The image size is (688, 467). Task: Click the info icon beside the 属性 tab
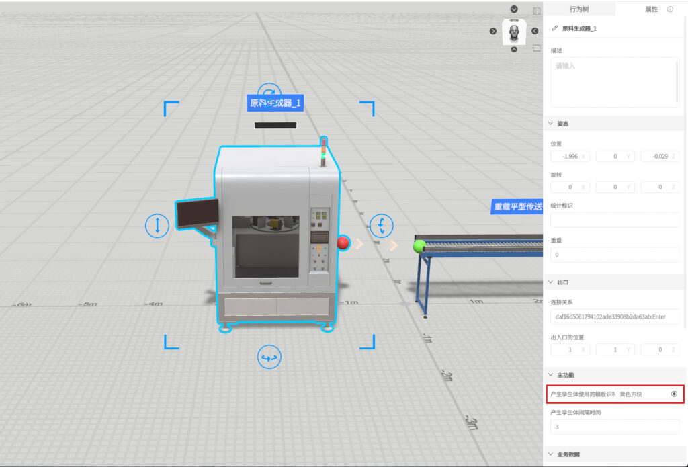point(670,9)
